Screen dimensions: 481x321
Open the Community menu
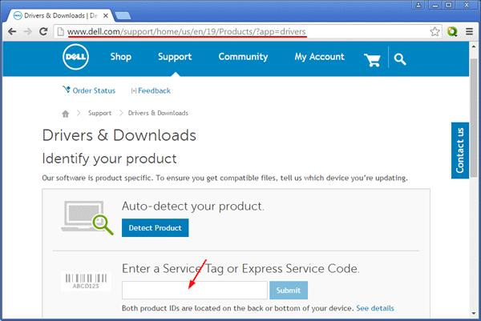(243, 58)
